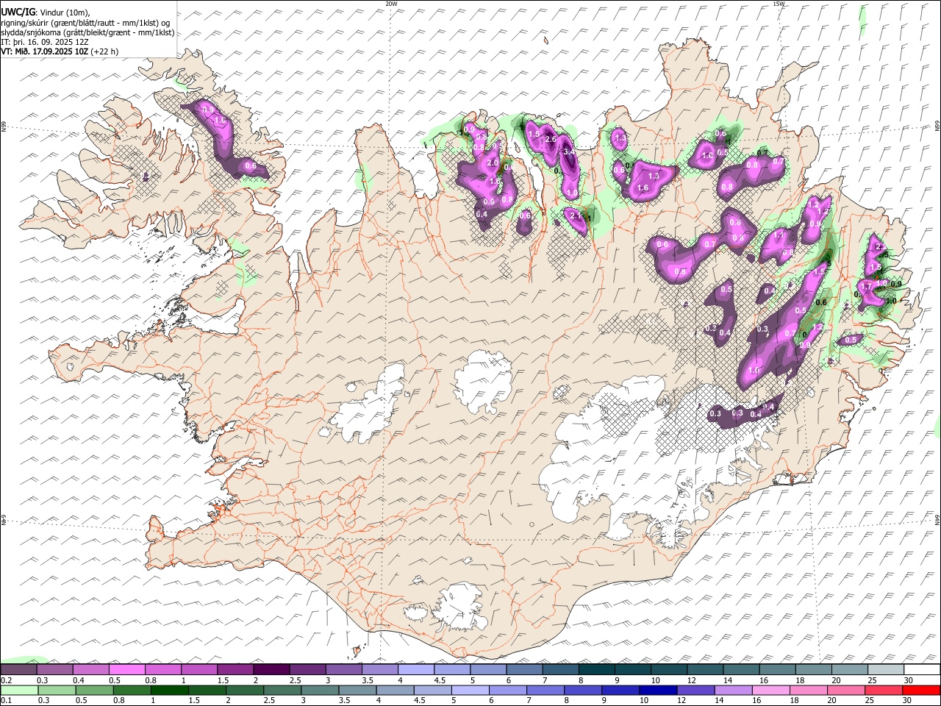Click the 20W longitude label

(391, 4)
